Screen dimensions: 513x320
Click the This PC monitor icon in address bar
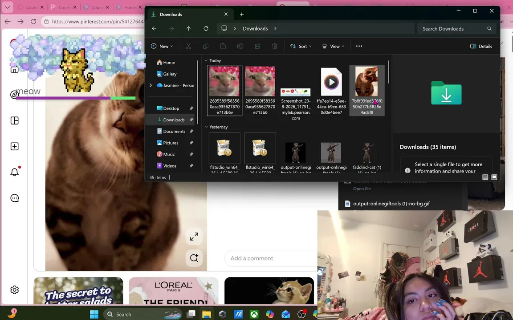pos(224,28)
